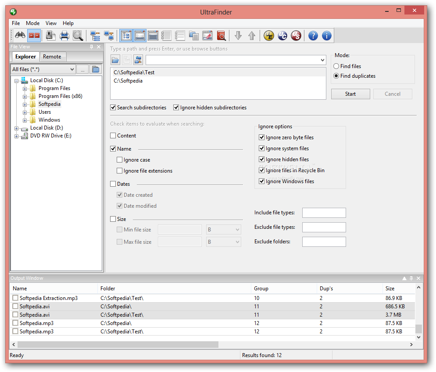
Task: Expand the Softpedia folder tree node
Action: click(x=25, y=105)
